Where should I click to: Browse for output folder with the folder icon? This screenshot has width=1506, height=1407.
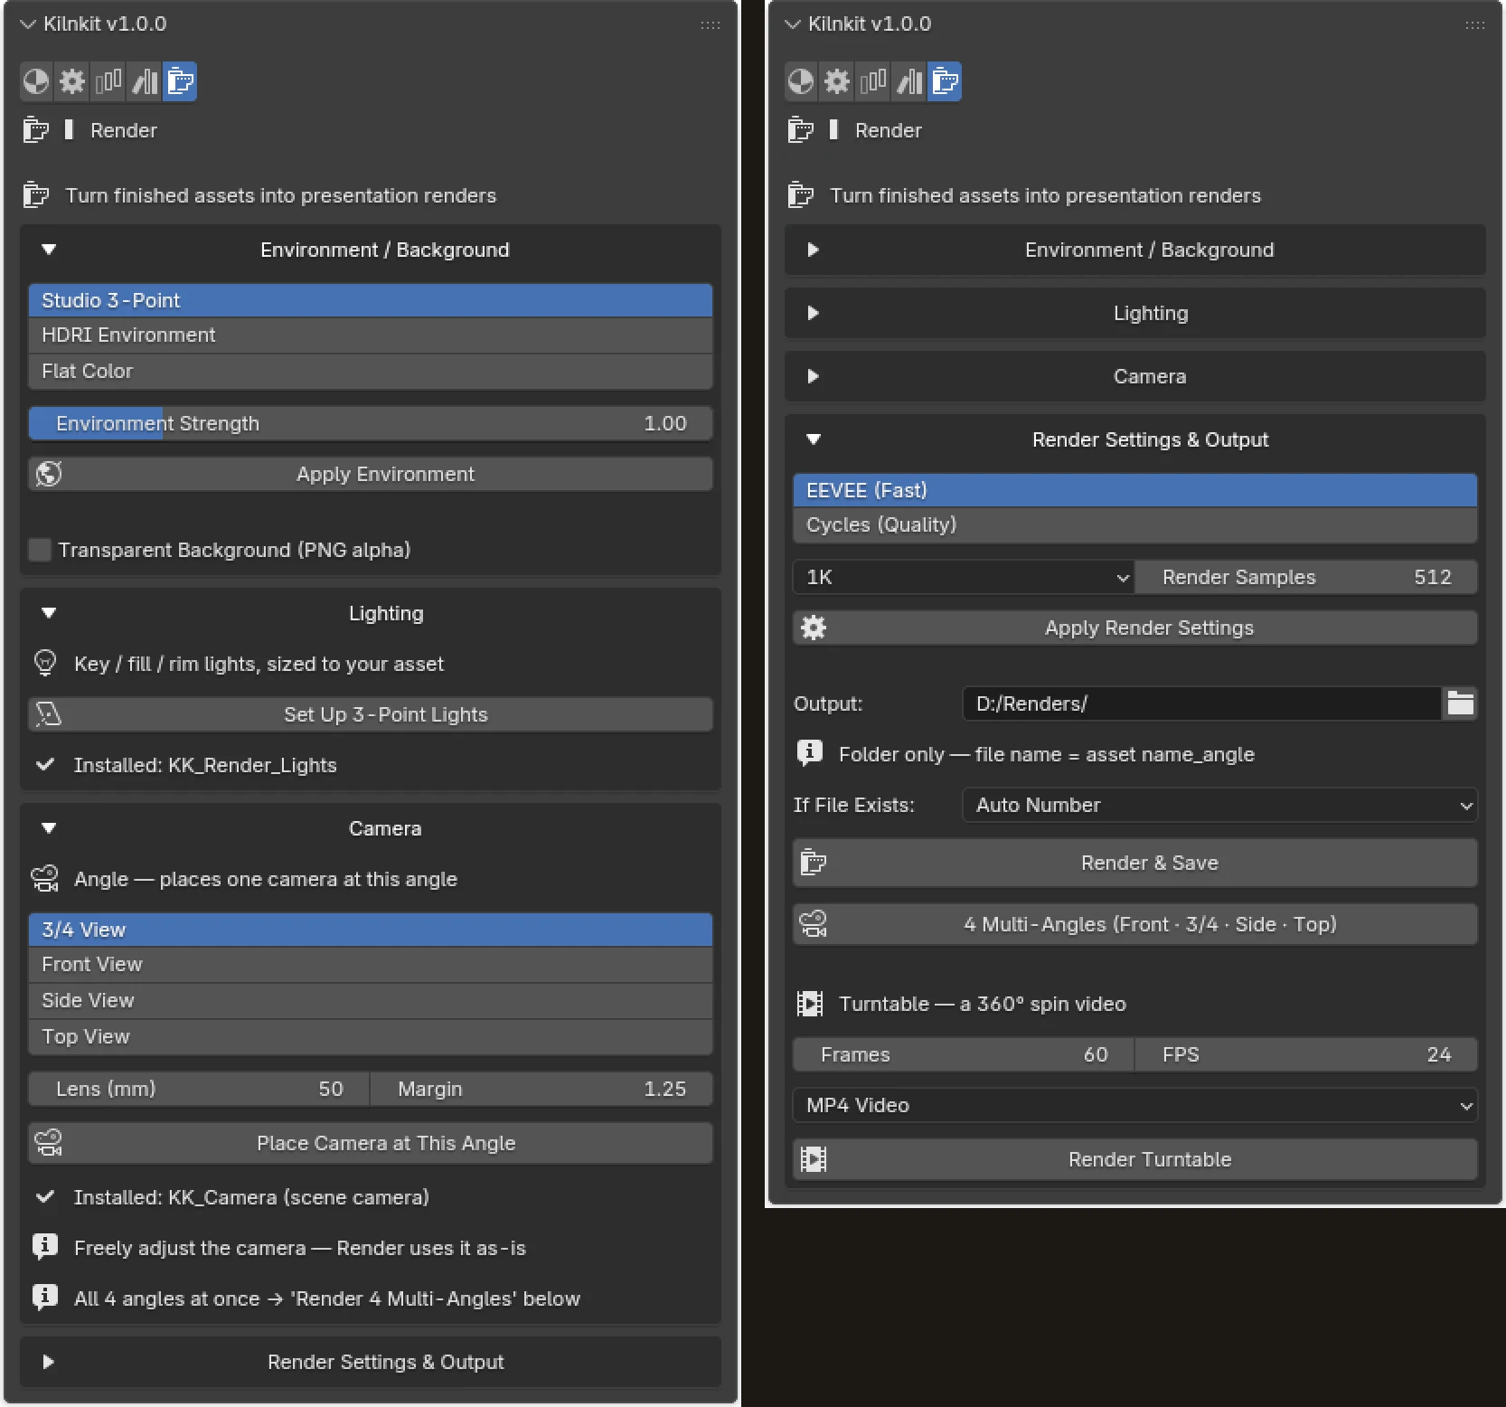tap(1460, 703)
